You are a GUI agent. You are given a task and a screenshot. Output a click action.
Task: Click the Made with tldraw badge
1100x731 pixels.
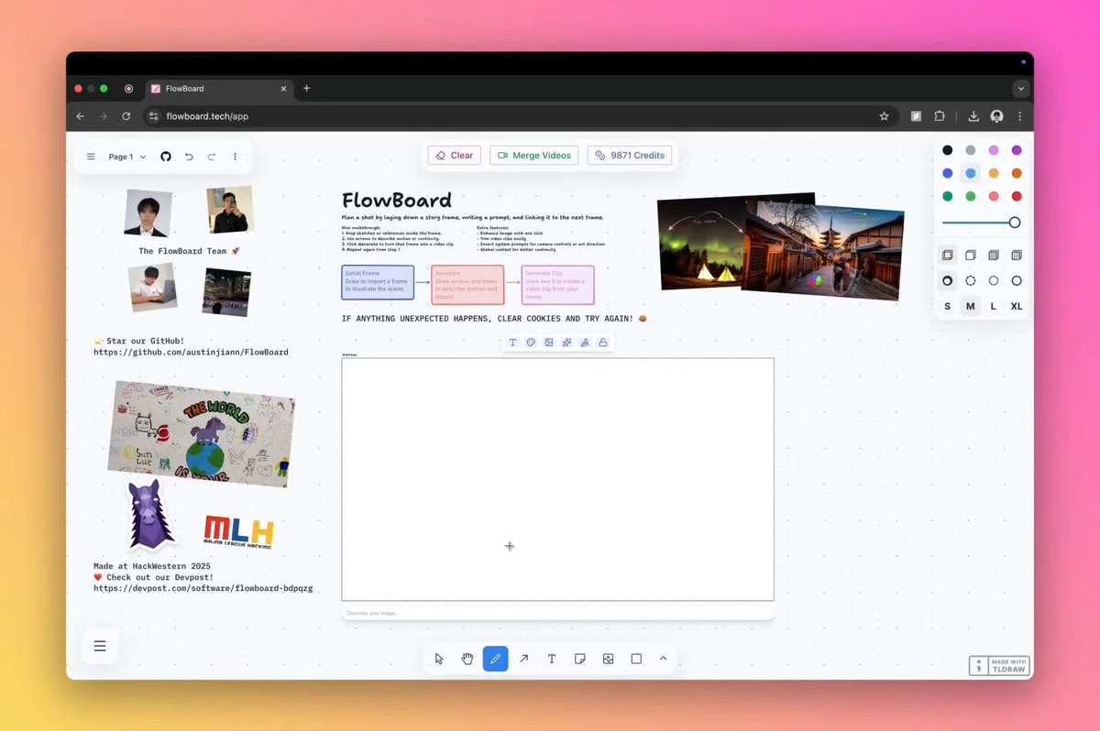tap(999, 666)
